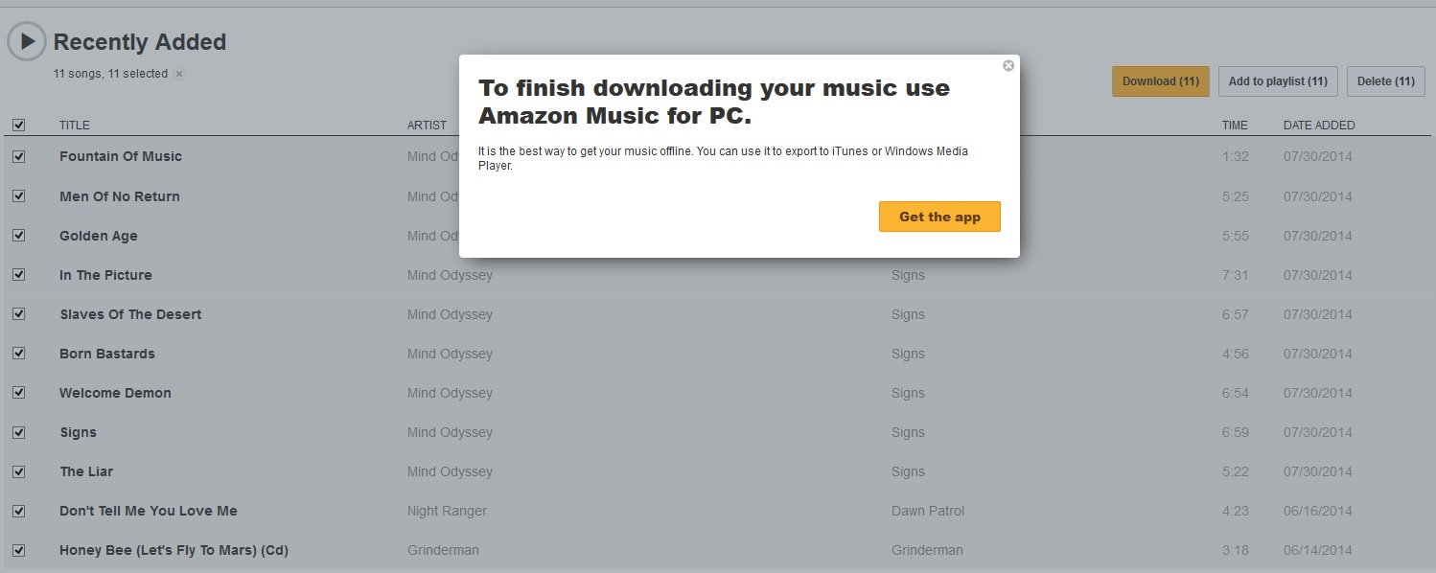1436x573 pixels.
Task: Open the Night Ranger artist link
Action: [x=447, y=511]
